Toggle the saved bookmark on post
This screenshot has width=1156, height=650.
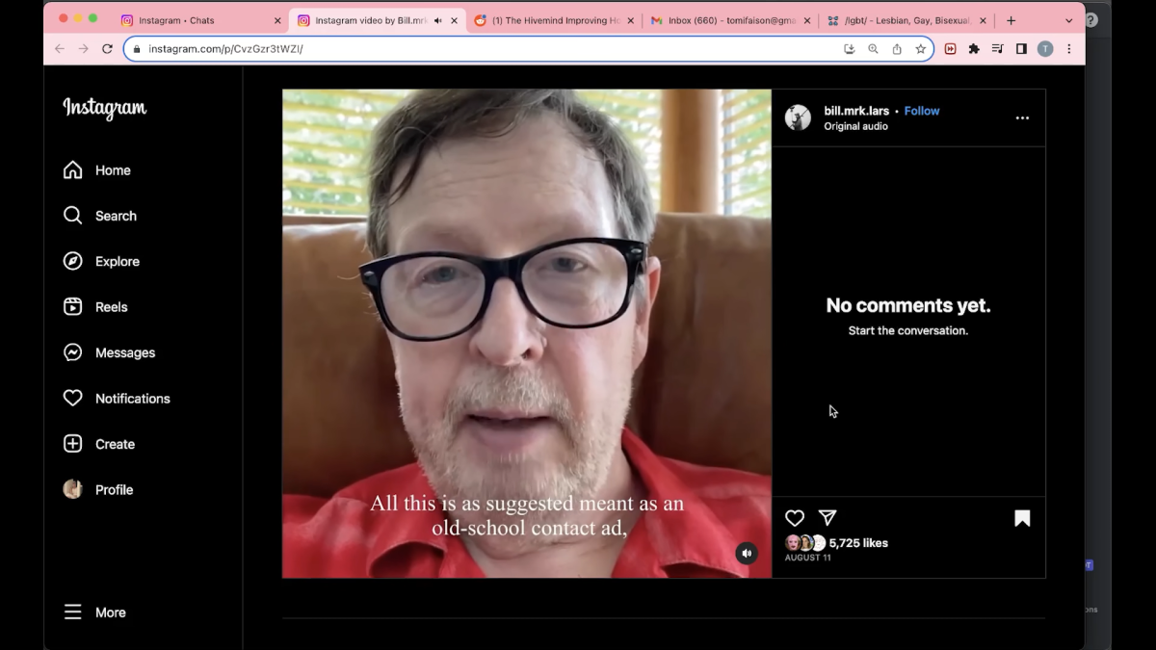[1022, 519]
